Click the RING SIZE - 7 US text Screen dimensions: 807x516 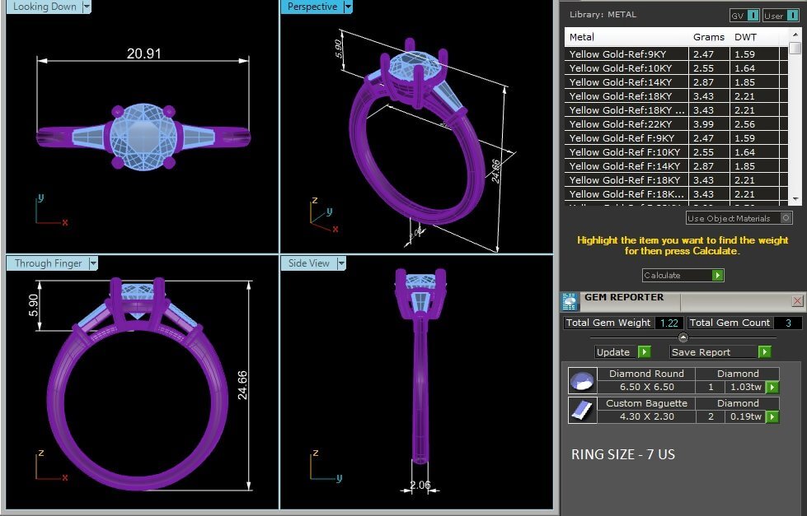(622, 454)
